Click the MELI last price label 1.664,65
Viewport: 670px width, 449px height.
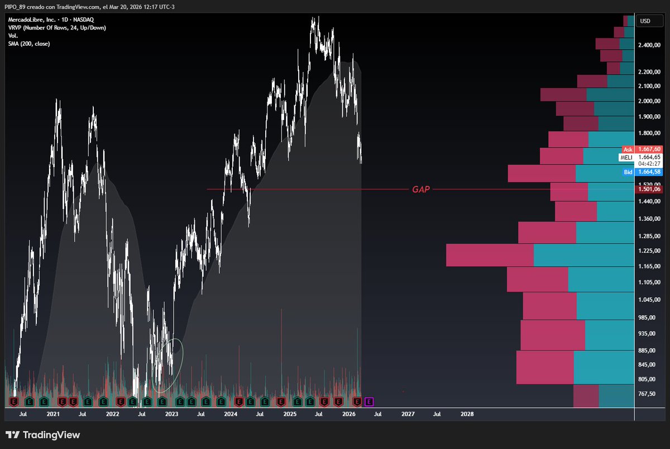(649, 157)
